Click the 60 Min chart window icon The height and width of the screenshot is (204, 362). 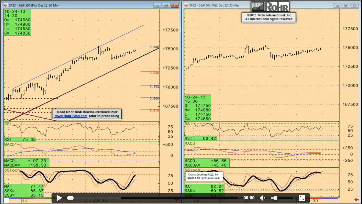[x=6, y=5]
